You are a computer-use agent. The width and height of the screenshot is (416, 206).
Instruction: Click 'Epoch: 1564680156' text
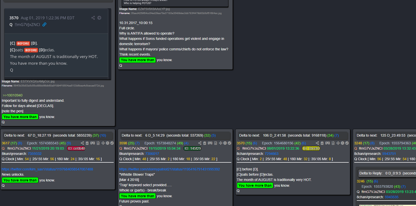(278, 143)
